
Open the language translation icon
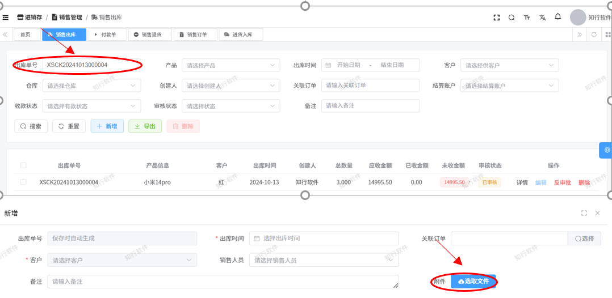pos(542,18)
